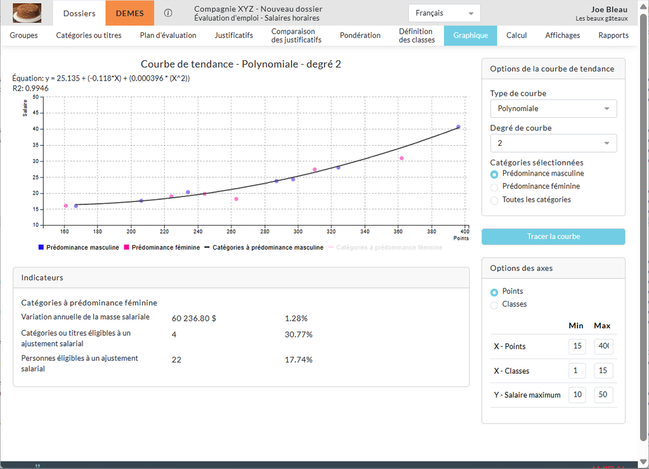Image resolution: width=649 pixels, height=469 pixels.
Task: Click the Y - Salaire maximum Max field
Action: 603,394
